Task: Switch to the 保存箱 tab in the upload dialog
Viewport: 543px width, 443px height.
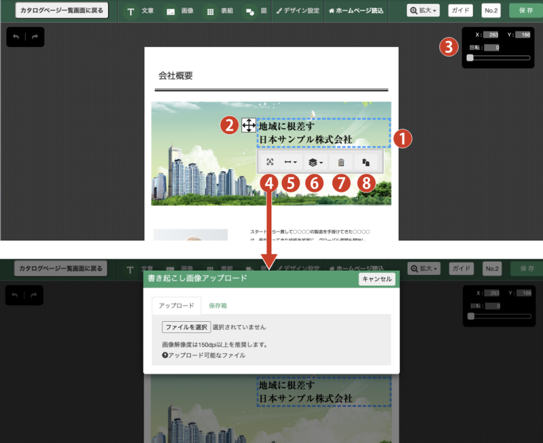Action: coord(218,306)
